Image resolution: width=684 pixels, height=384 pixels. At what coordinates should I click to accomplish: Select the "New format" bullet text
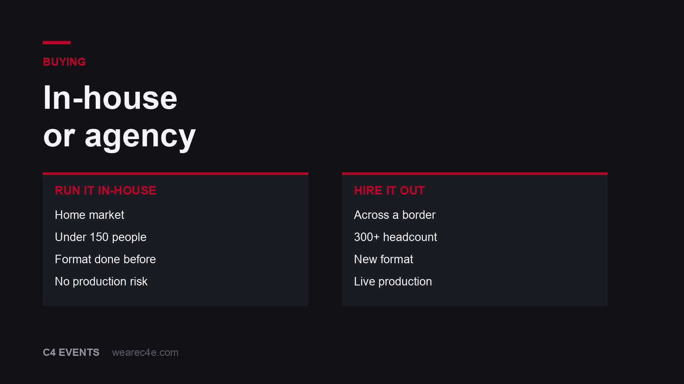click(x=383, y=259)
